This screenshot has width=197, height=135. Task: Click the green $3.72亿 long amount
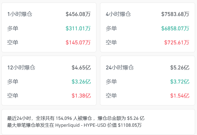click(180, 82)
